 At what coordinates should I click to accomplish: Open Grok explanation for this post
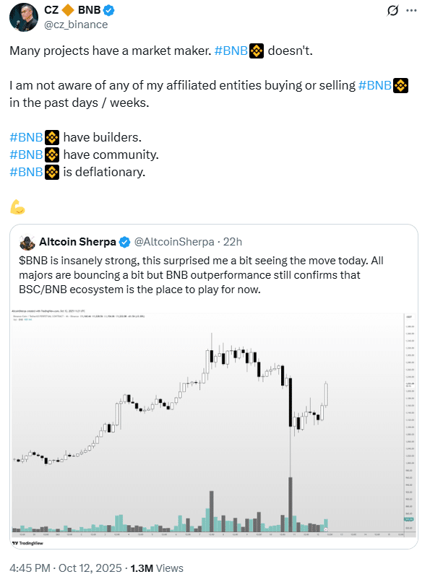[392, 11]
